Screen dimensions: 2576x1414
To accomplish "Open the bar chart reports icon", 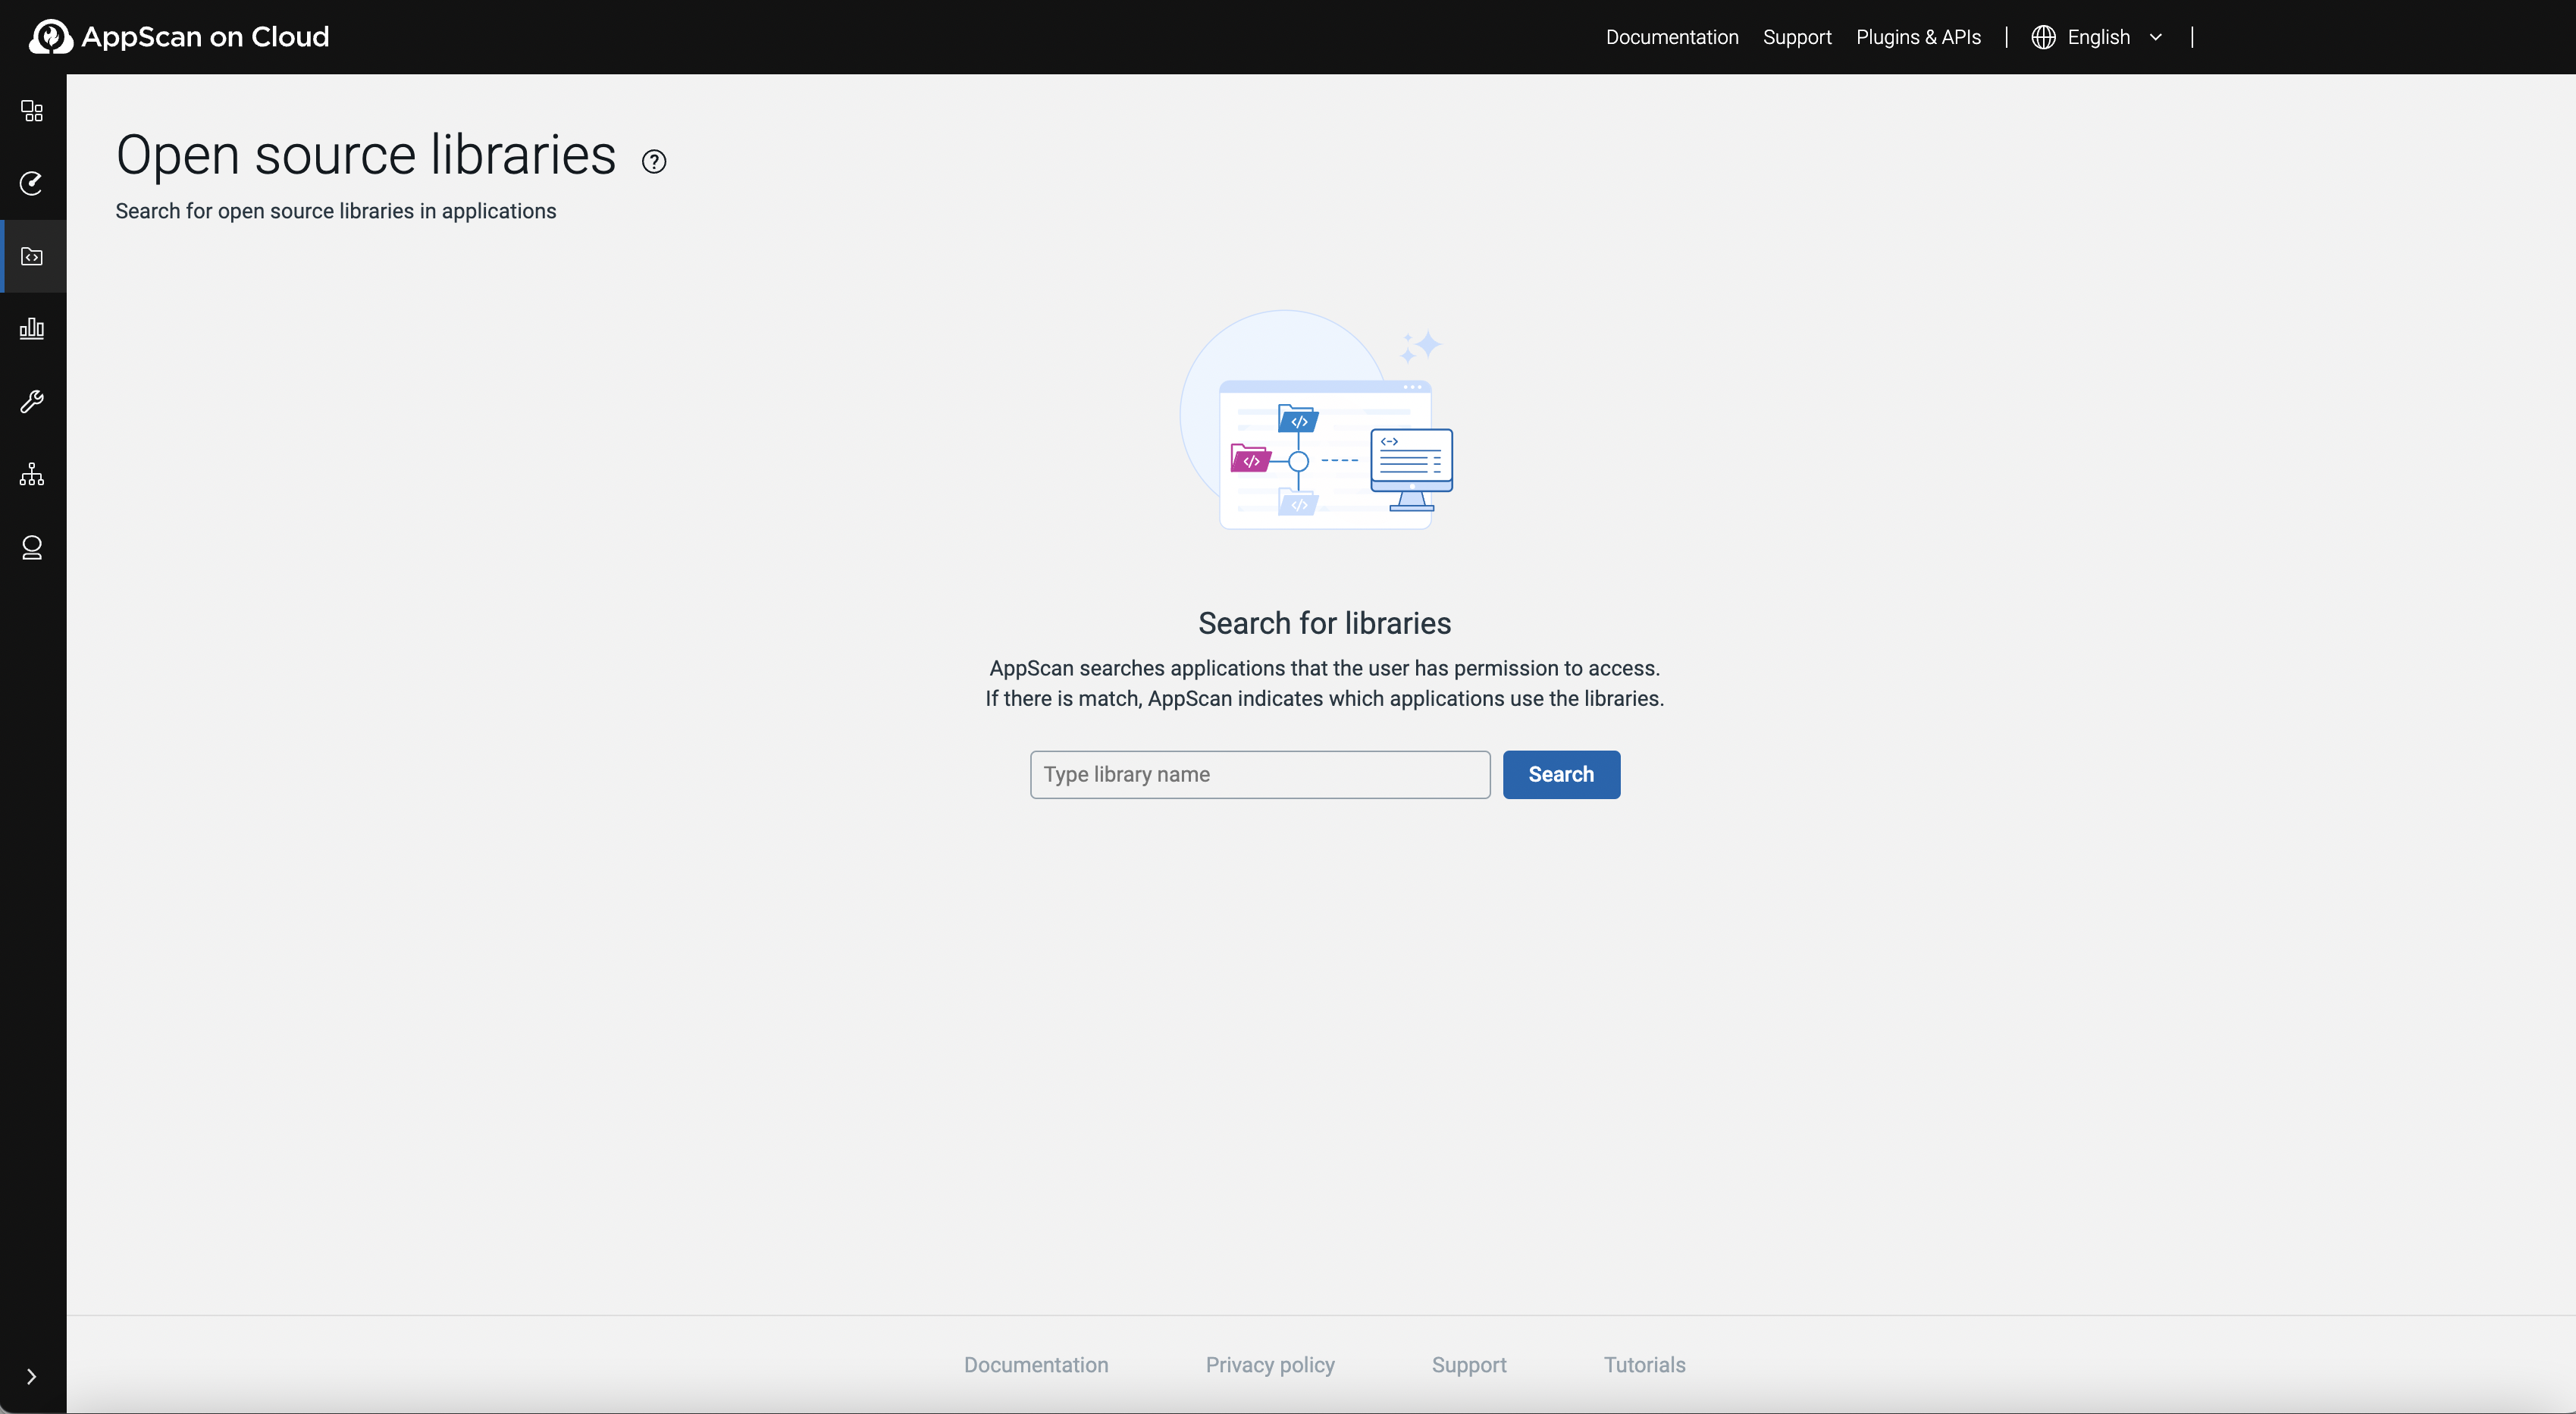I will coord(32,329).
